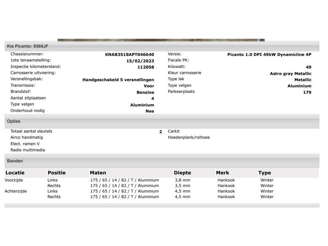Click the Positie column header

click(x=57, y=173)
